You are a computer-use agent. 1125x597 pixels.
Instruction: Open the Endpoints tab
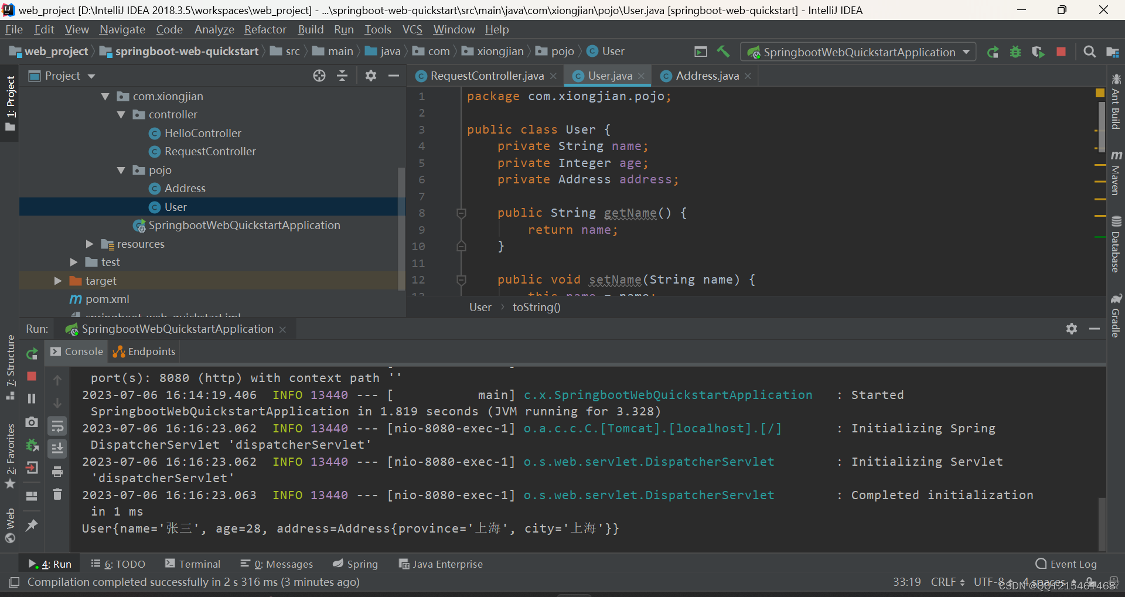144,352
